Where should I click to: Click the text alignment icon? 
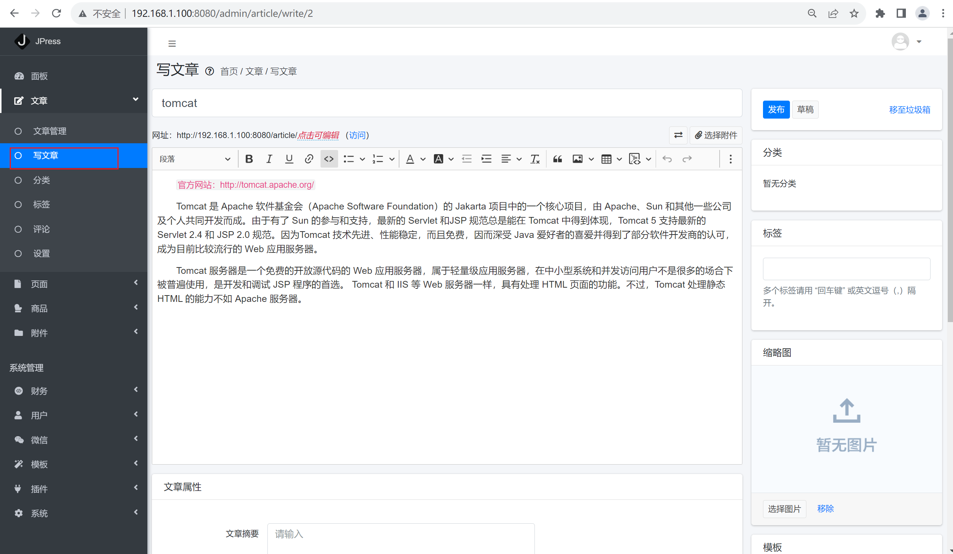pos(506,159)
